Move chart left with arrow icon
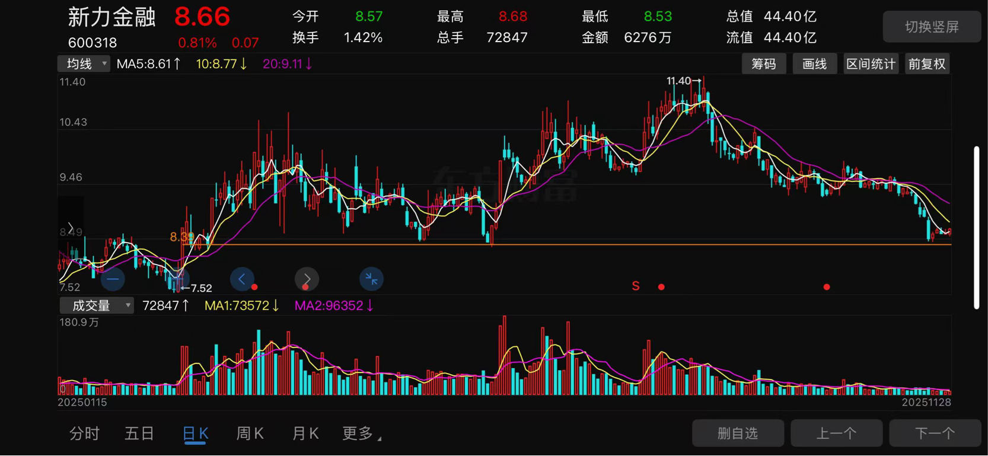This screenshot has width=988, height=456. tap(242, 279)
